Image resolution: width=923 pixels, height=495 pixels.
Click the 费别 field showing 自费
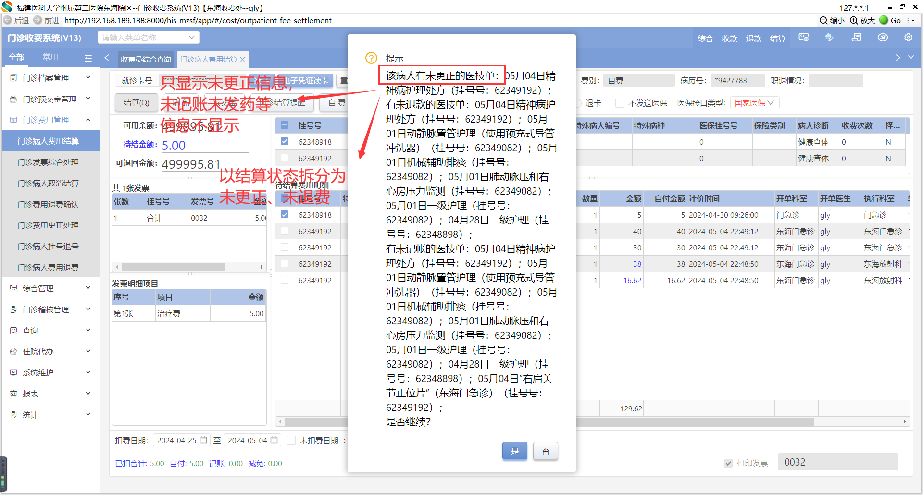coord(638,80)
